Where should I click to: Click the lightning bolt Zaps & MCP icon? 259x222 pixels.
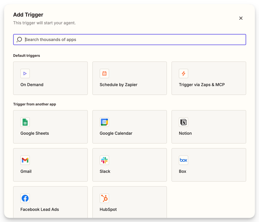[183, 73]
